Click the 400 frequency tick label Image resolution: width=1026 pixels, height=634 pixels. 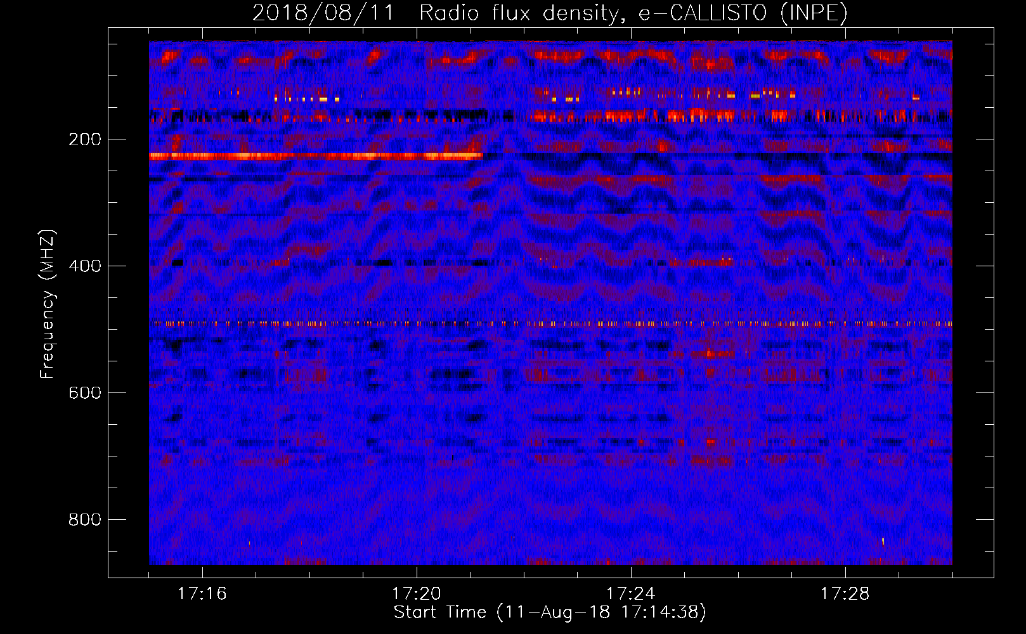pyautogui.click(x=85, y=266)
